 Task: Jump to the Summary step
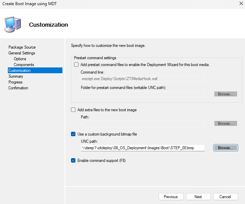tap(16, 76)
